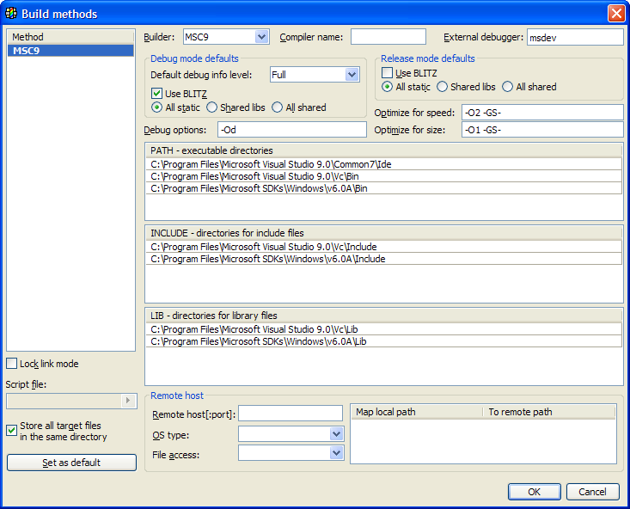Open the OS type dropdown
Image resolution: width=630 pixels, height=509 pixels.
coord(336,434)
